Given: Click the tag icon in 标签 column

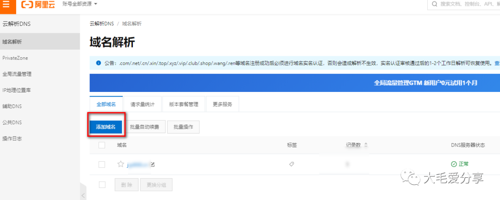Looking at the screenshot, I should click(291, 164).
